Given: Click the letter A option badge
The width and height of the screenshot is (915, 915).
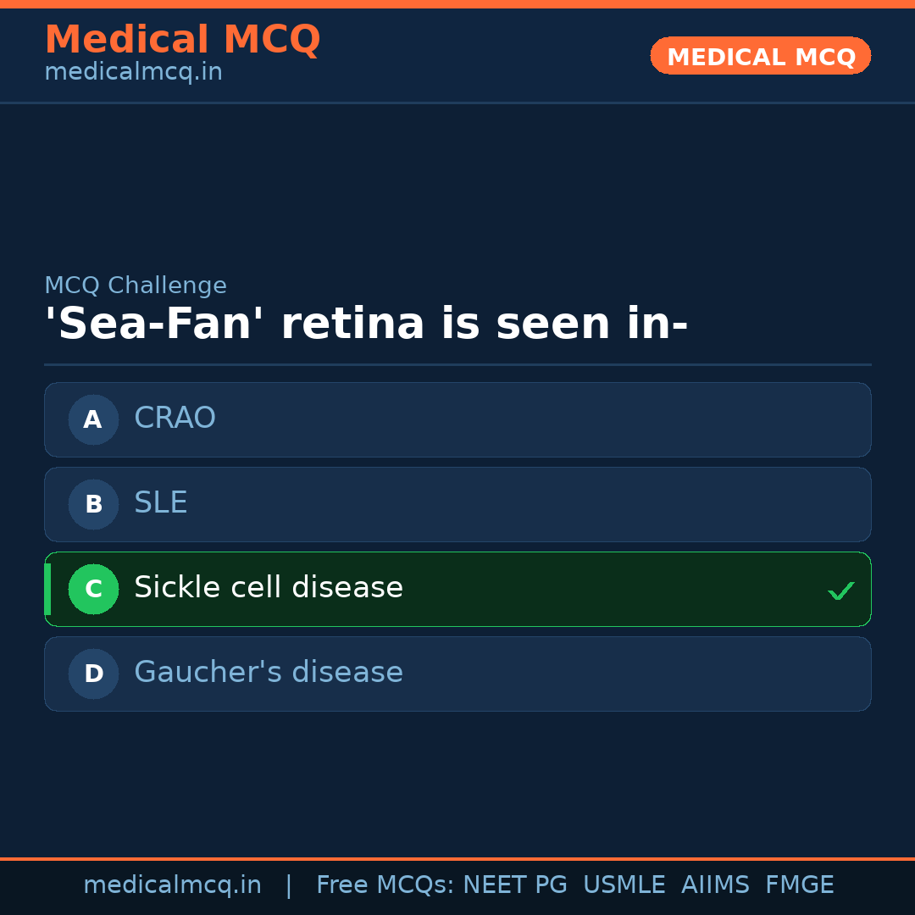Looking at the screenshot, I should 93,419.
